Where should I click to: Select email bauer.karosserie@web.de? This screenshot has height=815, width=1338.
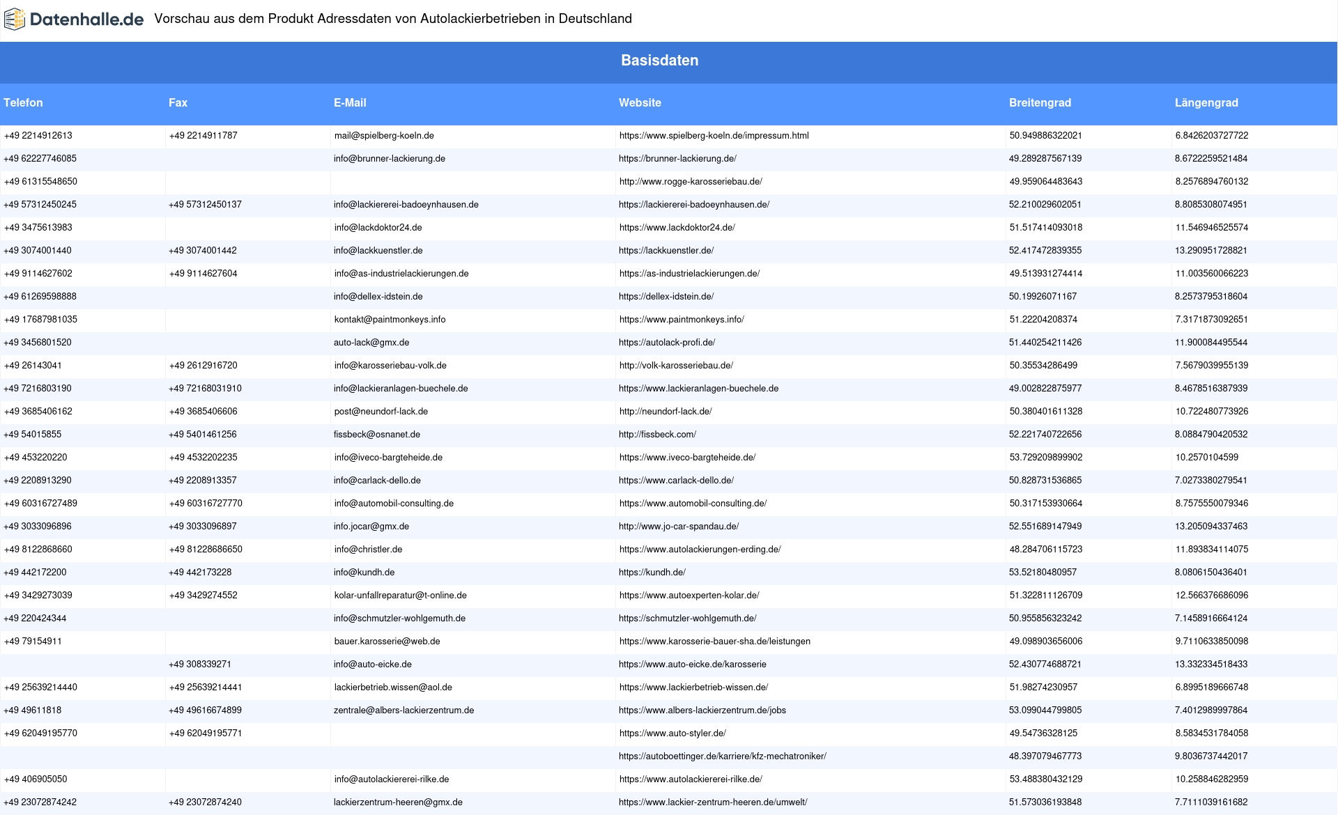pyautogui.click(x=387, y=642)
